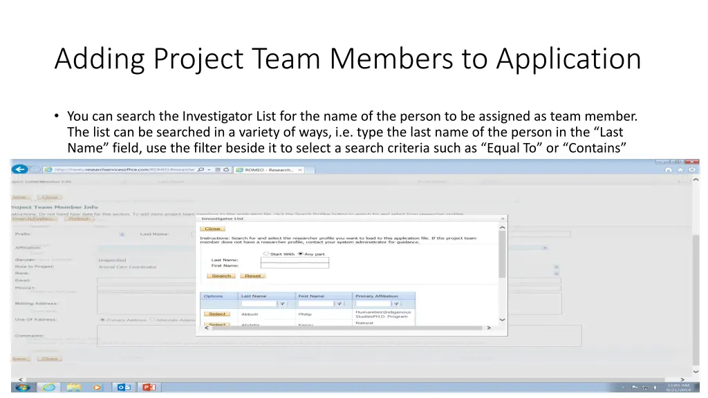
Task: Click browser page scroll down arrow
Action: 696,371
